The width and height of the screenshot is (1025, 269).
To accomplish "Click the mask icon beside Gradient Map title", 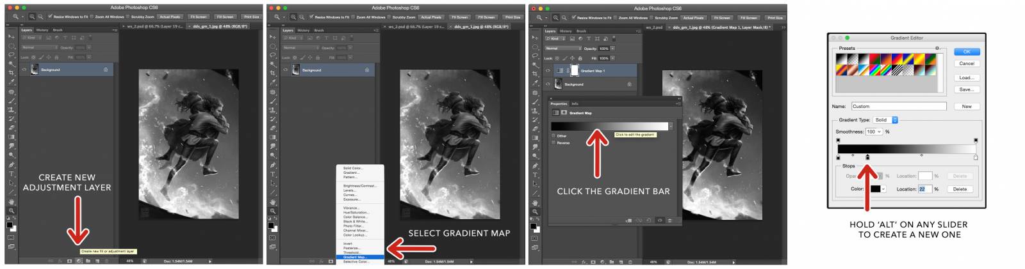I will coord(564,113).
